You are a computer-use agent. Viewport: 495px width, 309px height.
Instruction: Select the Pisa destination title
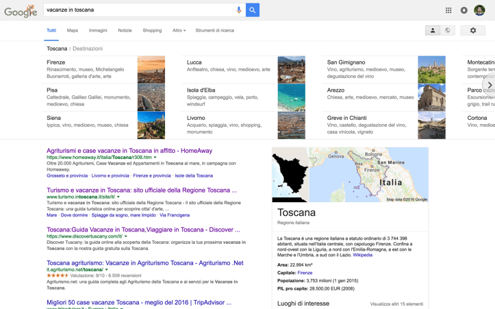click(x=52, y=90)
